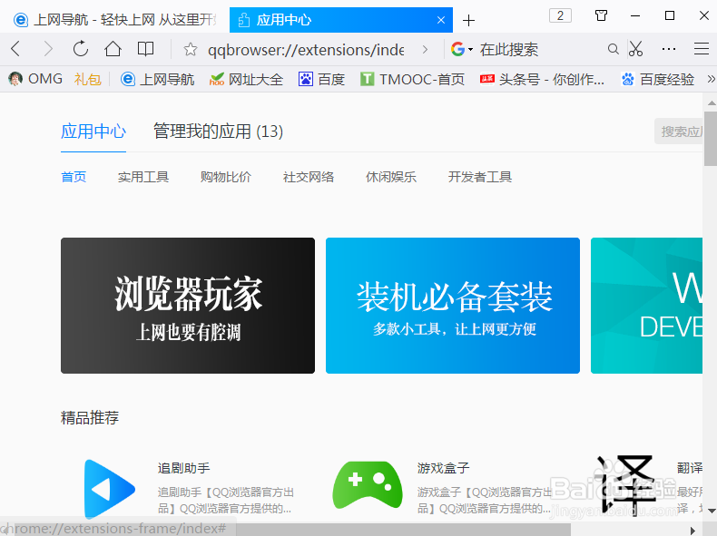Viewport: 717px width, 536px height.
Task: Open the 礼包 bookmark link
Action: 87,80
